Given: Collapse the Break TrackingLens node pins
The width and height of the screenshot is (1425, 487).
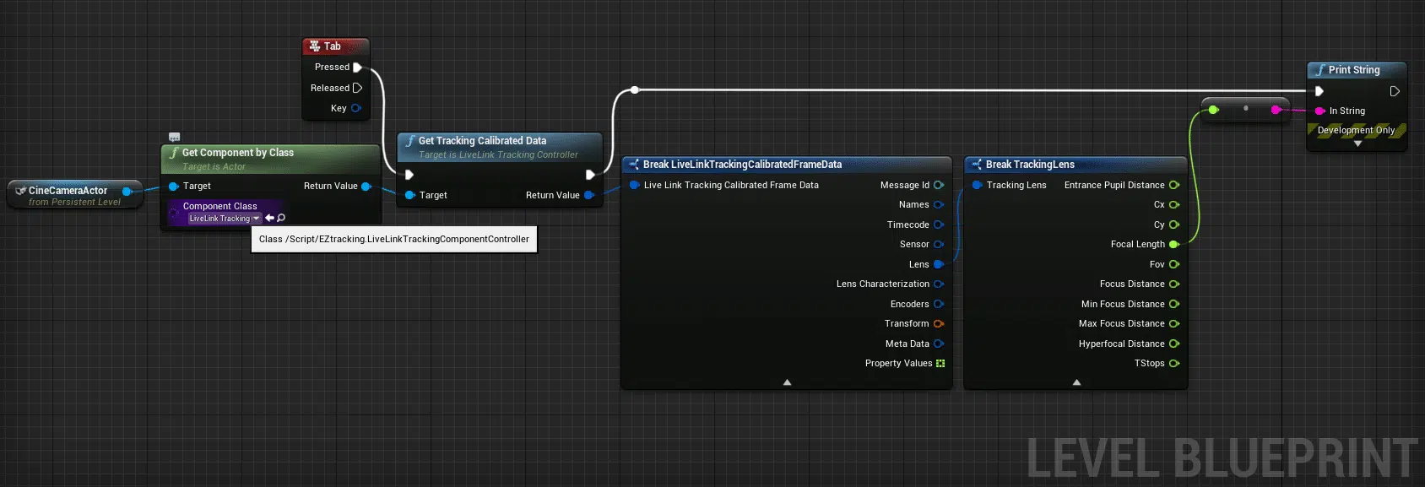Looking at the screenshot, I should pos(1076,382).
